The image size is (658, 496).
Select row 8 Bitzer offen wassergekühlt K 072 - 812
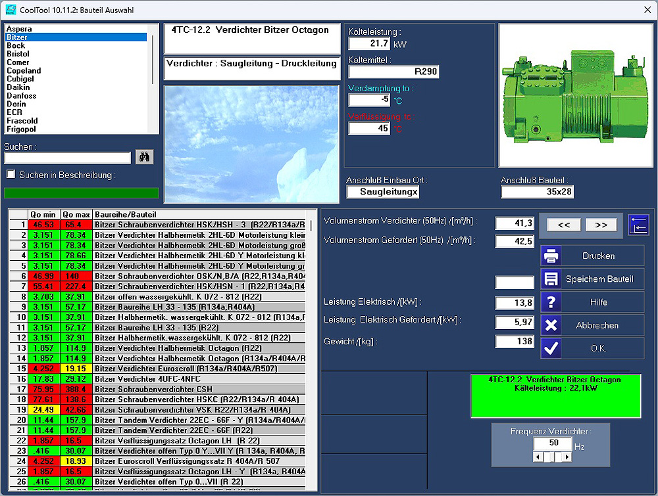pyautogui.click(x=158, y=296)
